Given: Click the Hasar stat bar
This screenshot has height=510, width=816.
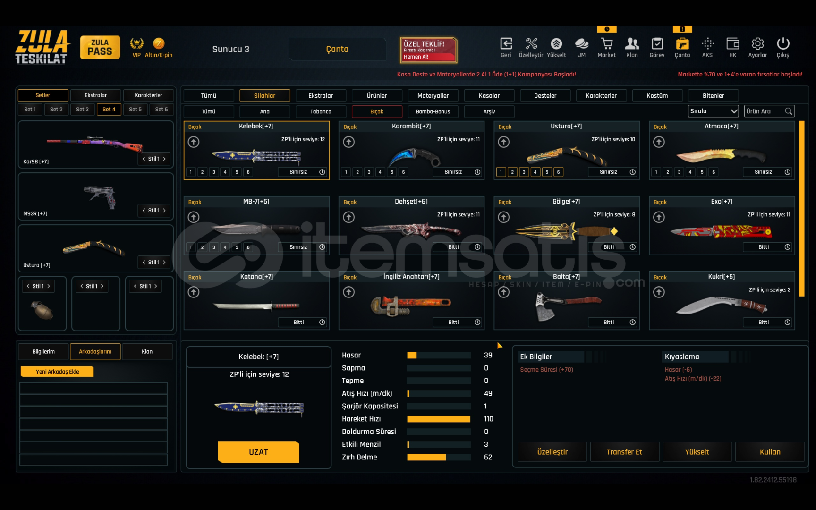Looking at the screenshot, I should 439,356.
